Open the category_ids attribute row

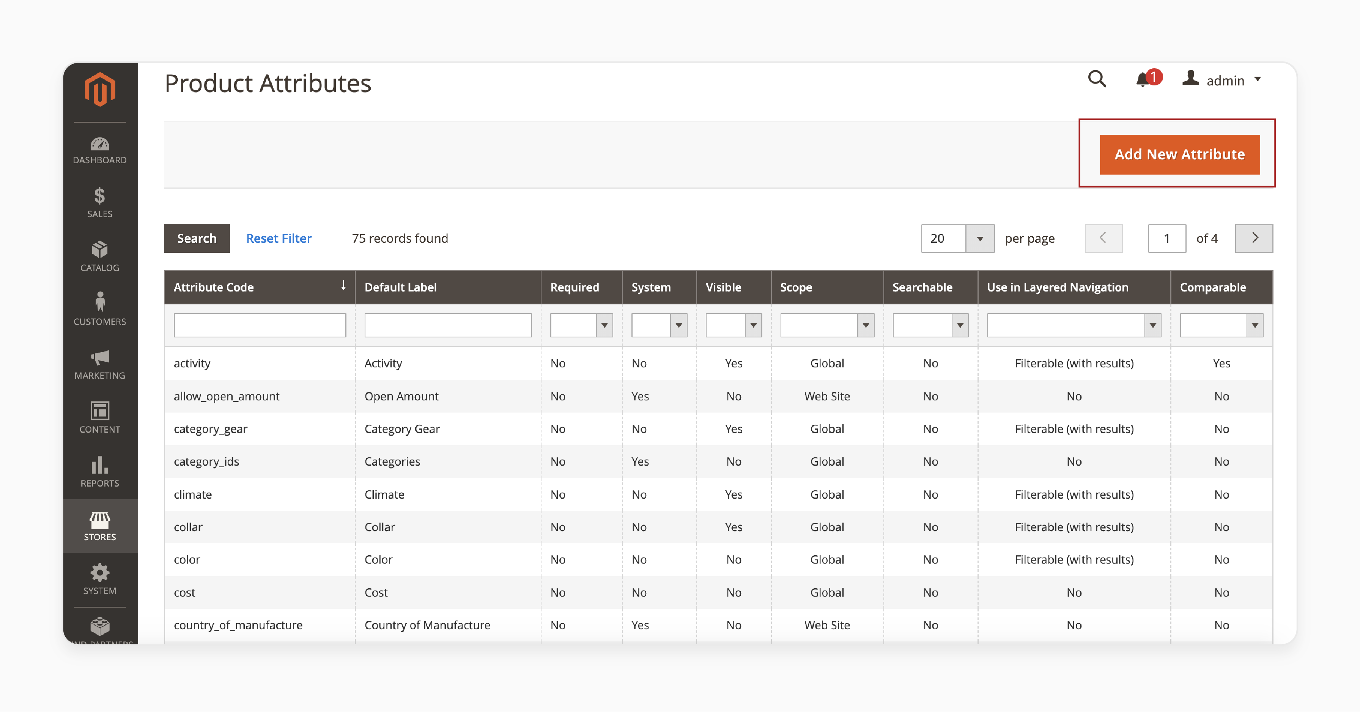pos(719,462)
